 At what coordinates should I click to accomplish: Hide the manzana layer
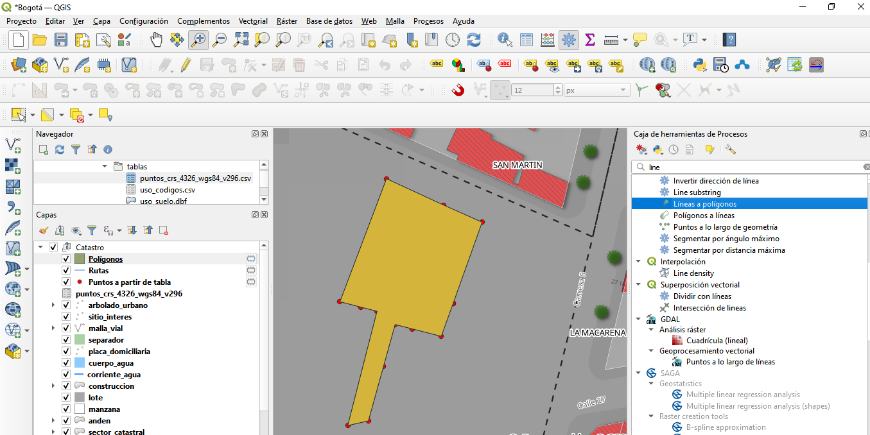coord(66,409)
